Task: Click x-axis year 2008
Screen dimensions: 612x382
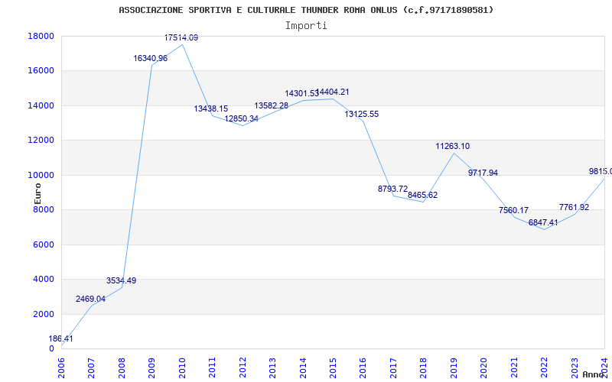Action: pyautogui.click(x=122, y=367)
